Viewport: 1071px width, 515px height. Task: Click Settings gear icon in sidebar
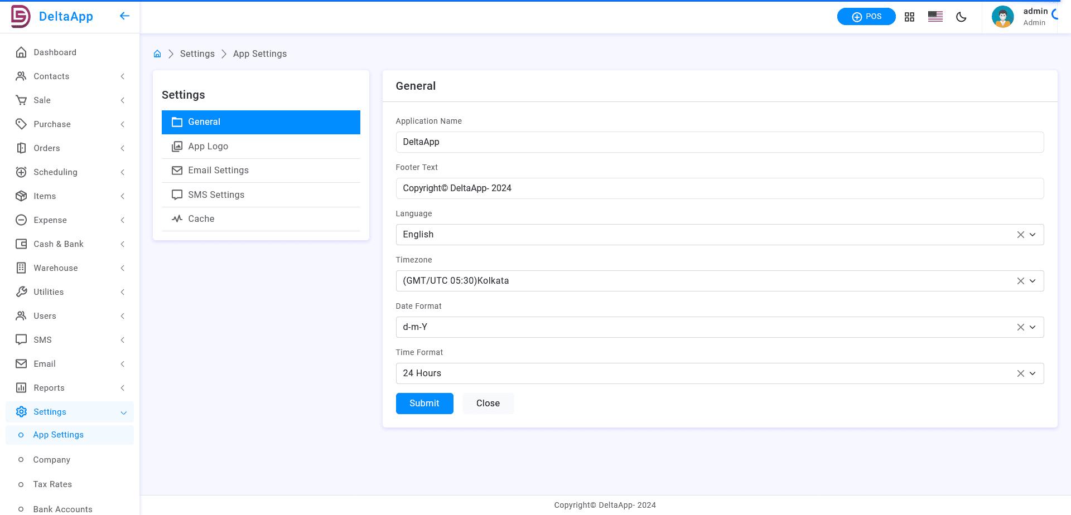(x=21, y=412)
